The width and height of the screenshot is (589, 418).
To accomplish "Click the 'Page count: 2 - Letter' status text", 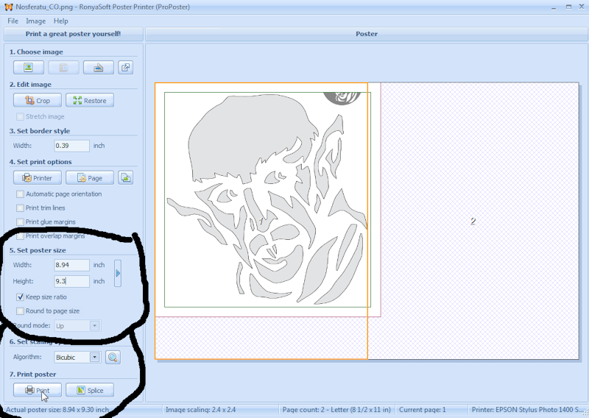I will pos(336,410).
